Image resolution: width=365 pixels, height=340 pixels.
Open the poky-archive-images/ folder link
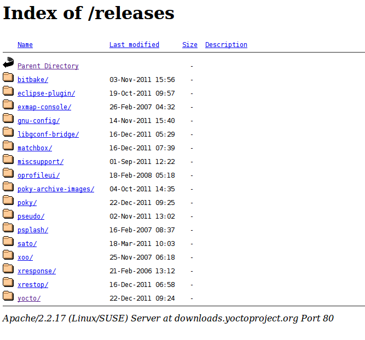[56, 189]
